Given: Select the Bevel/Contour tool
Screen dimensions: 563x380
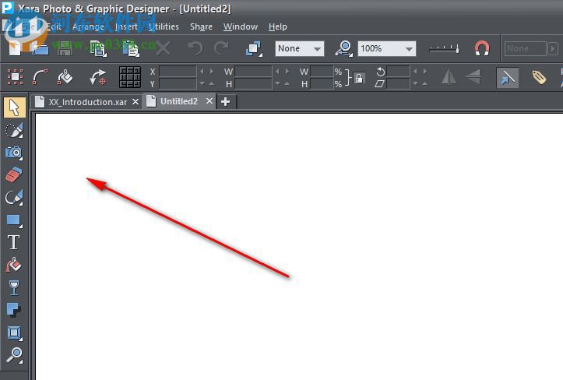Looking at the screenshot, I should click(x=14, y=333).
